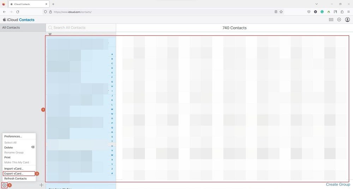Open Preferences... from the settings menu
Image resolution: width=353 pixels, height=189 pixels.
tap(13, 136)
